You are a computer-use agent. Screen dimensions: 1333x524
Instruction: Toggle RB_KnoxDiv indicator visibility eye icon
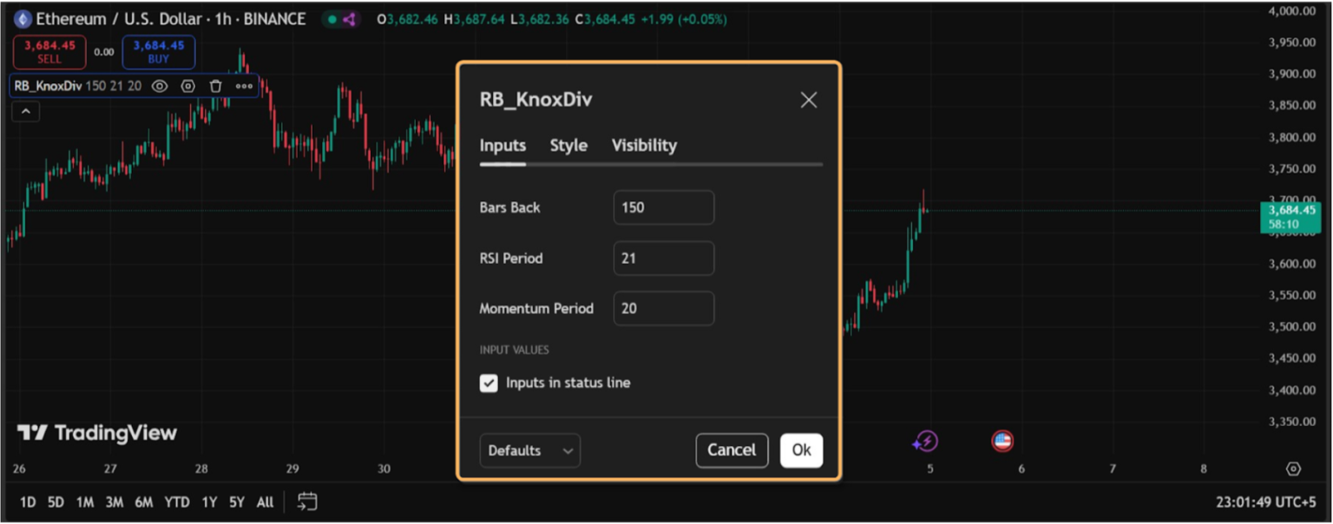tap(160, 86)
